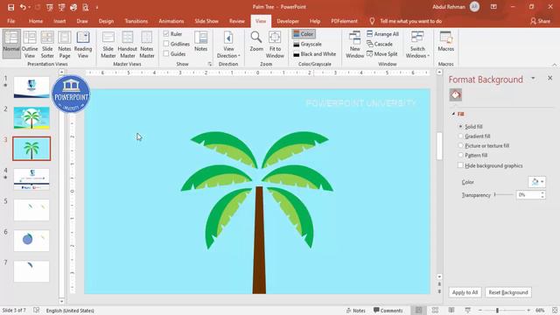Click Tell me what you want to do
This screenshot has width=560, height=315.
click(x=410, y=21)
